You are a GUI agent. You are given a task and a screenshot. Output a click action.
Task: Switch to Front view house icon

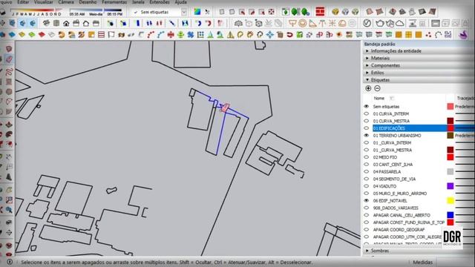pyautogui.click(x=66, y=23)
